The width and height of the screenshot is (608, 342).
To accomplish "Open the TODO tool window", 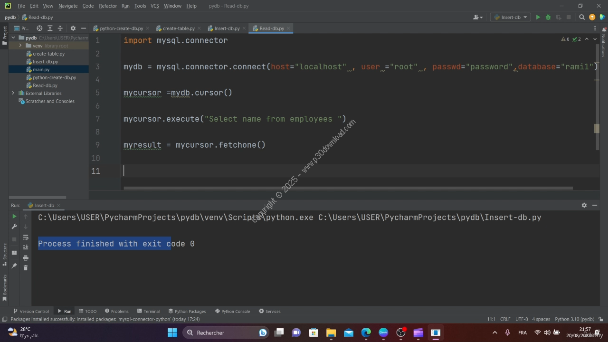I will coord(87,311).
